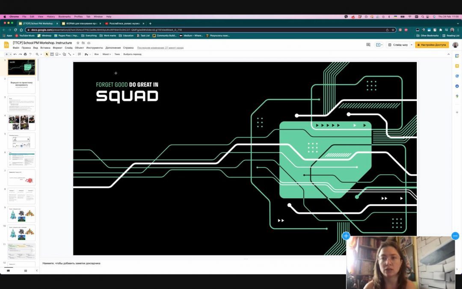
Task: Click the Insert image icon
Action: click(x=57, y=54)
